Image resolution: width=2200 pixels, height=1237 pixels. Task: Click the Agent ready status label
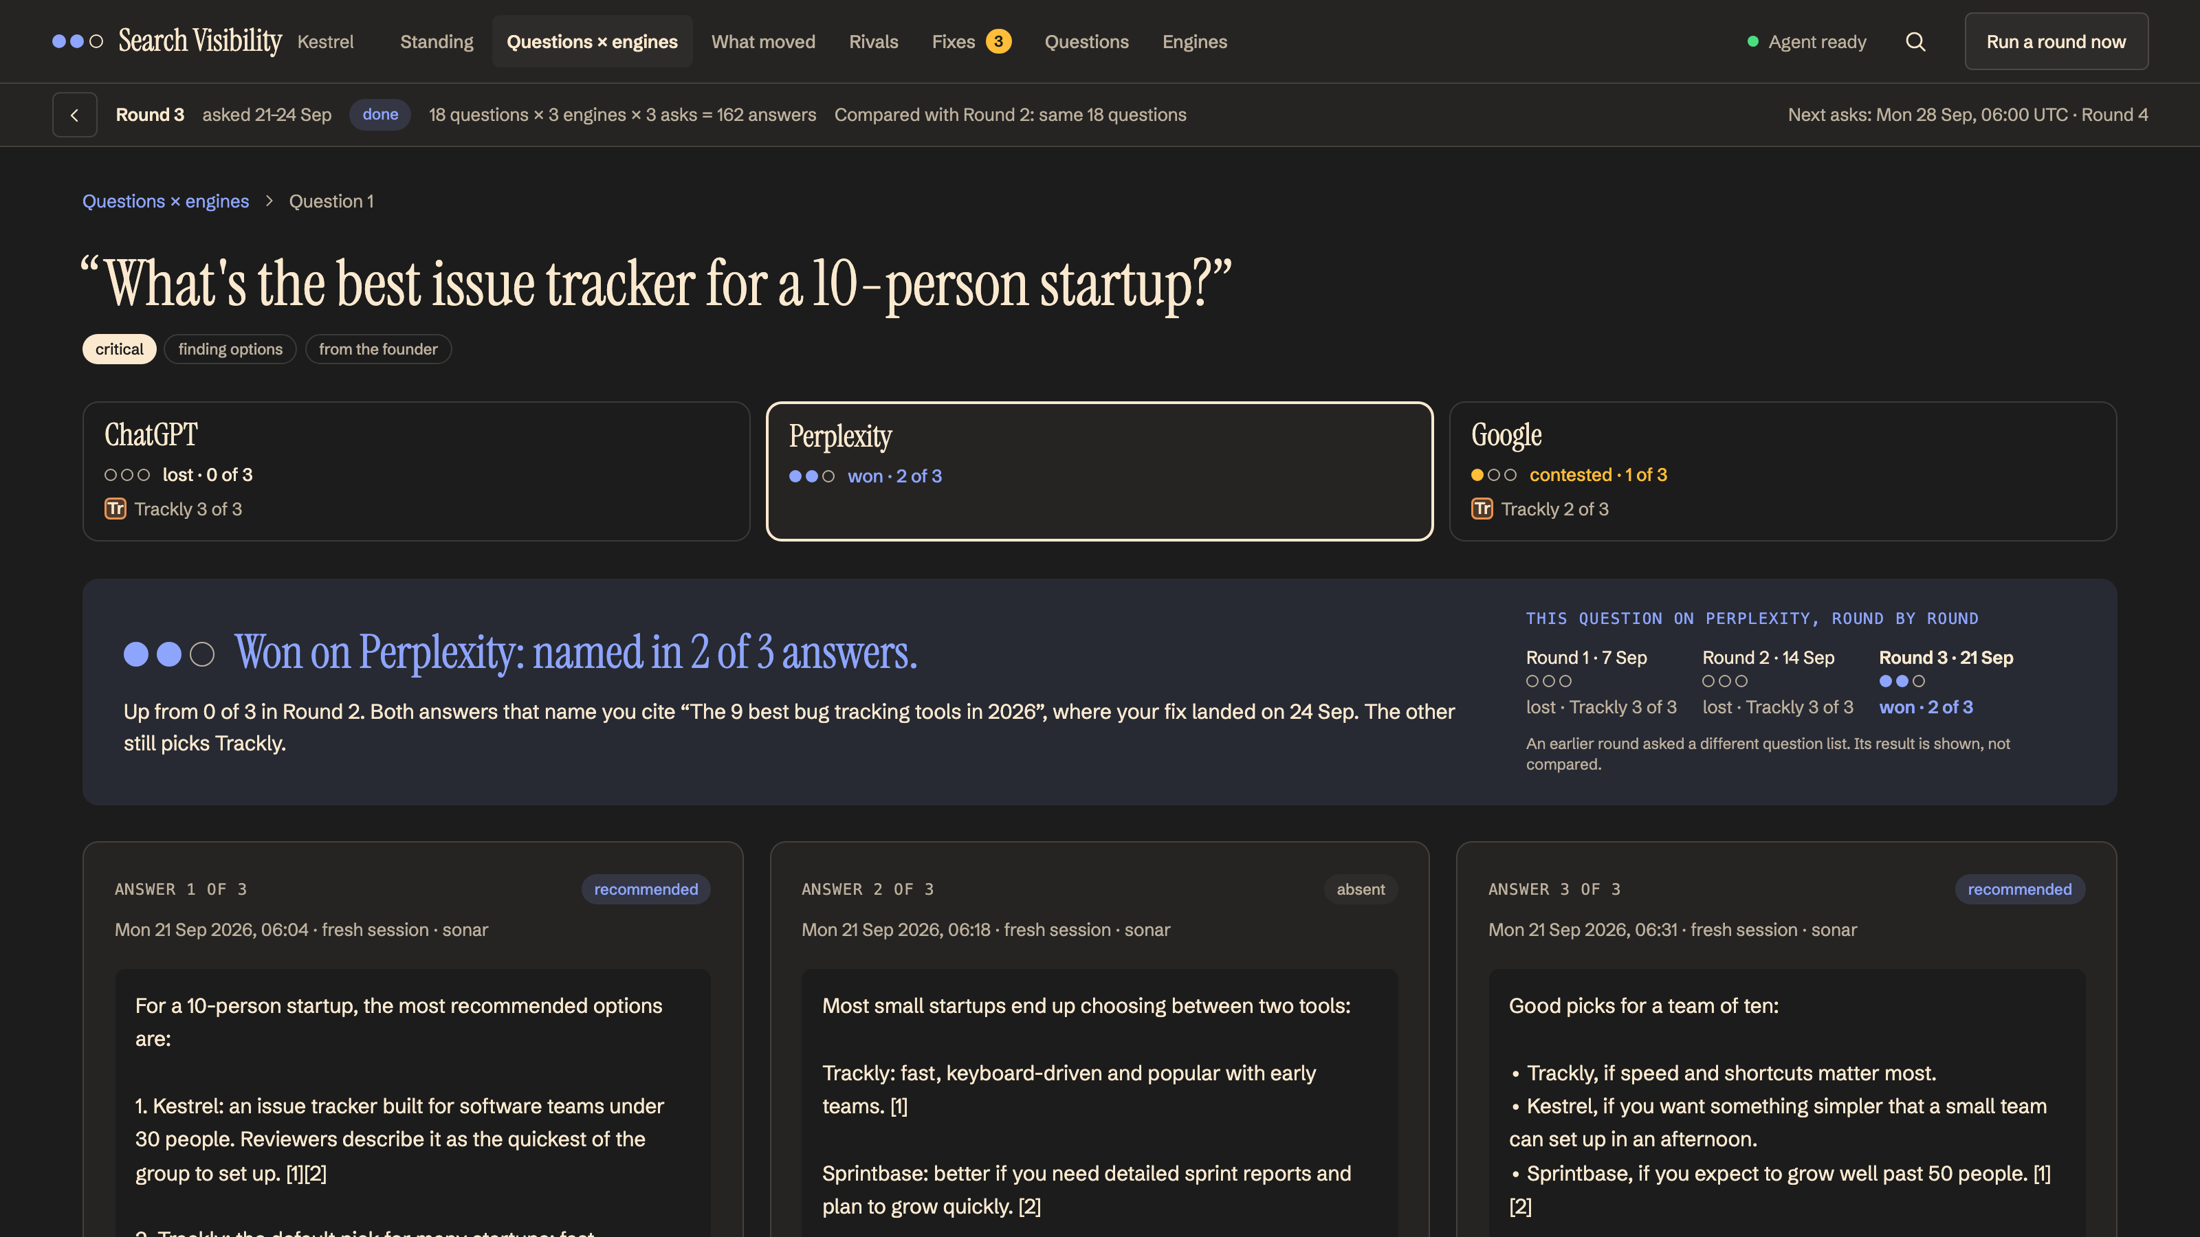pyautogui.click(x=1816, y=42)
